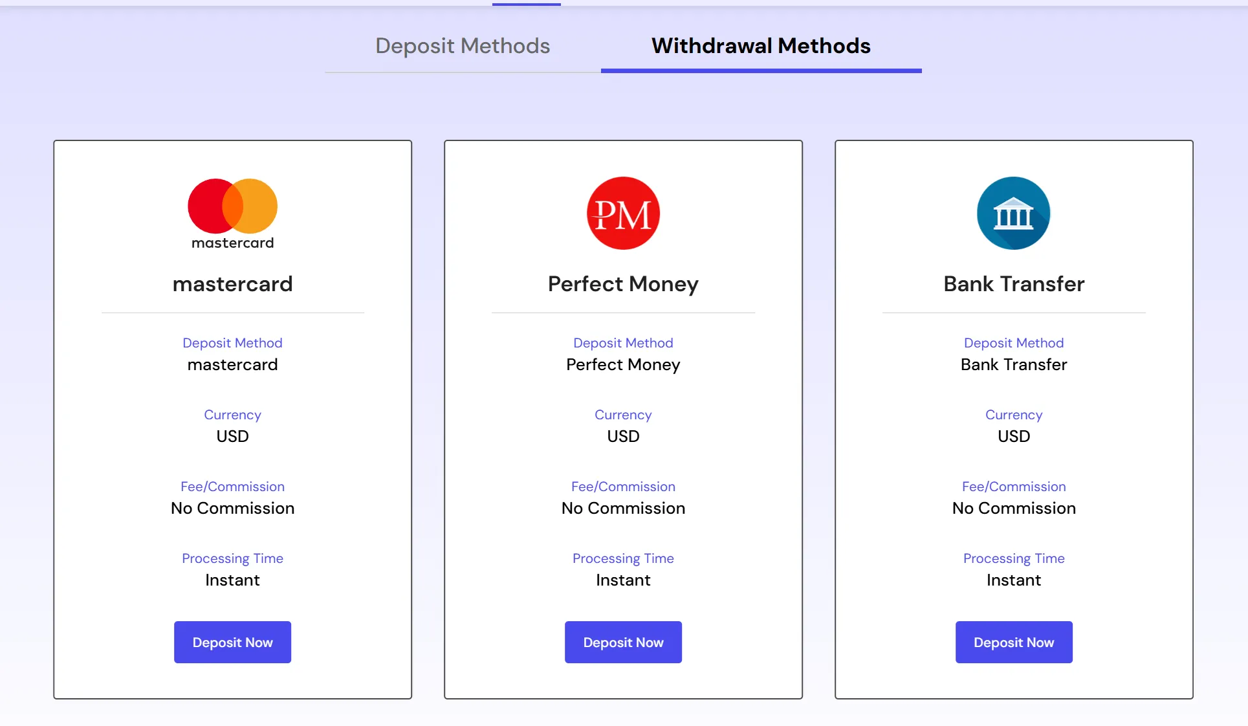1248x726 pixels.
Task: Click Currency label in Perfect Money card
Action: 623,415
